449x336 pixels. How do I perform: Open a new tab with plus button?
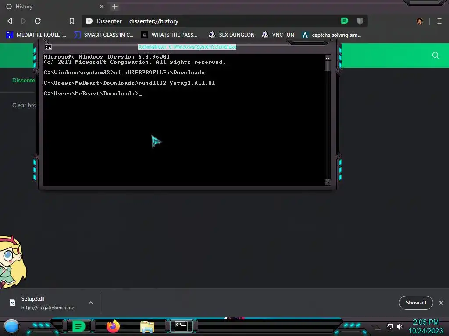click(115, 6)
